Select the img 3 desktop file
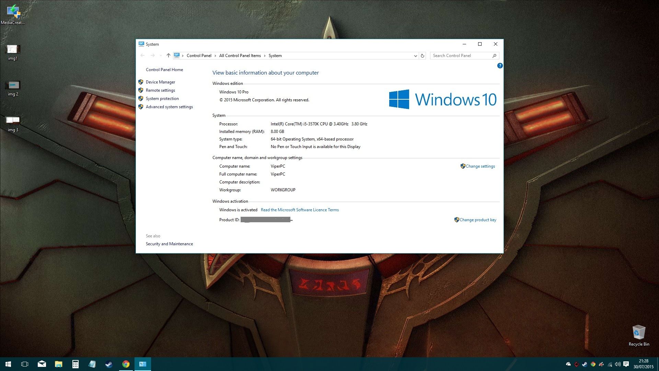 [13, 124]
